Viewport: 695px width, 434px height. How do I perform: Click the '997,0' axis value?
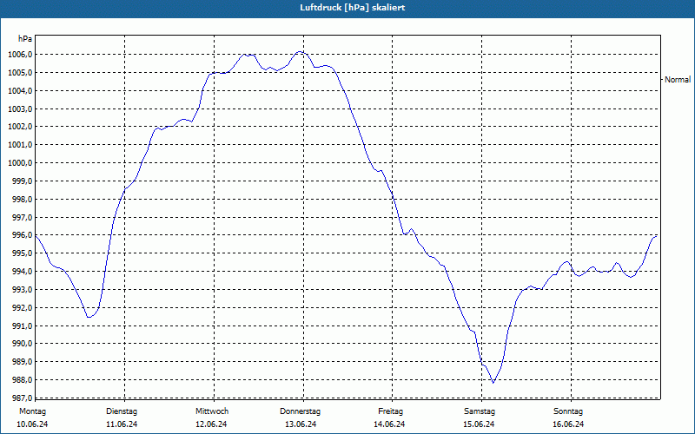click(23, 218)
